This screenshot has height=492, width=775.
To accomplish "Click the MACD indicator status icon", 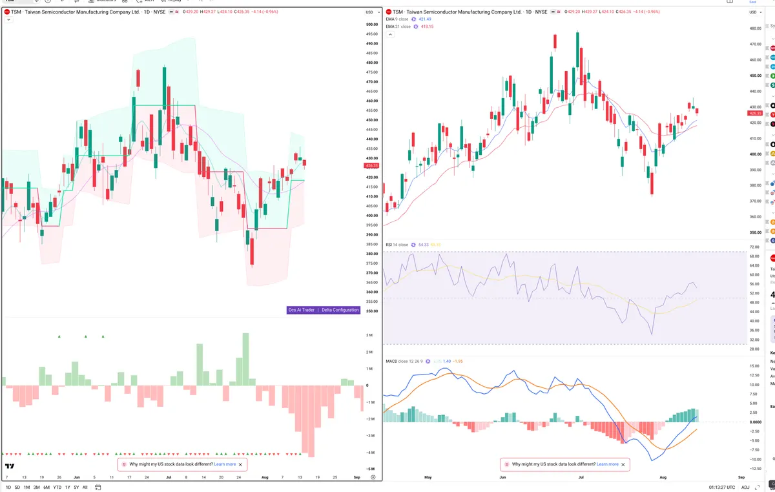I will point(428,361).
